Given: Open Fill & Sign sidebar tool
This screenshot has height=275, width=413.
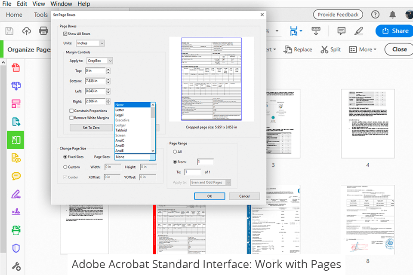Looking at the screenshot, I should point(16,194).
